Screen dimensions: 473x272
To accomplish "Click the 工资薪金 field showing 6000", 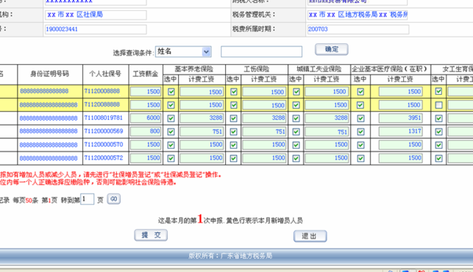I will click(x=146, y=118).
